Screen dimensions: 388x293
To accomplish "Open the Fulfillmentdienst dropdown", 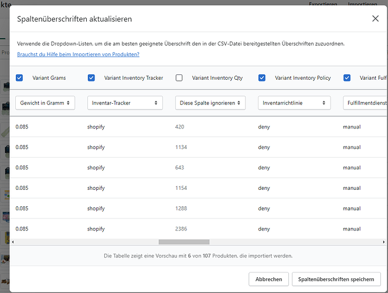I will click(365, 103).
